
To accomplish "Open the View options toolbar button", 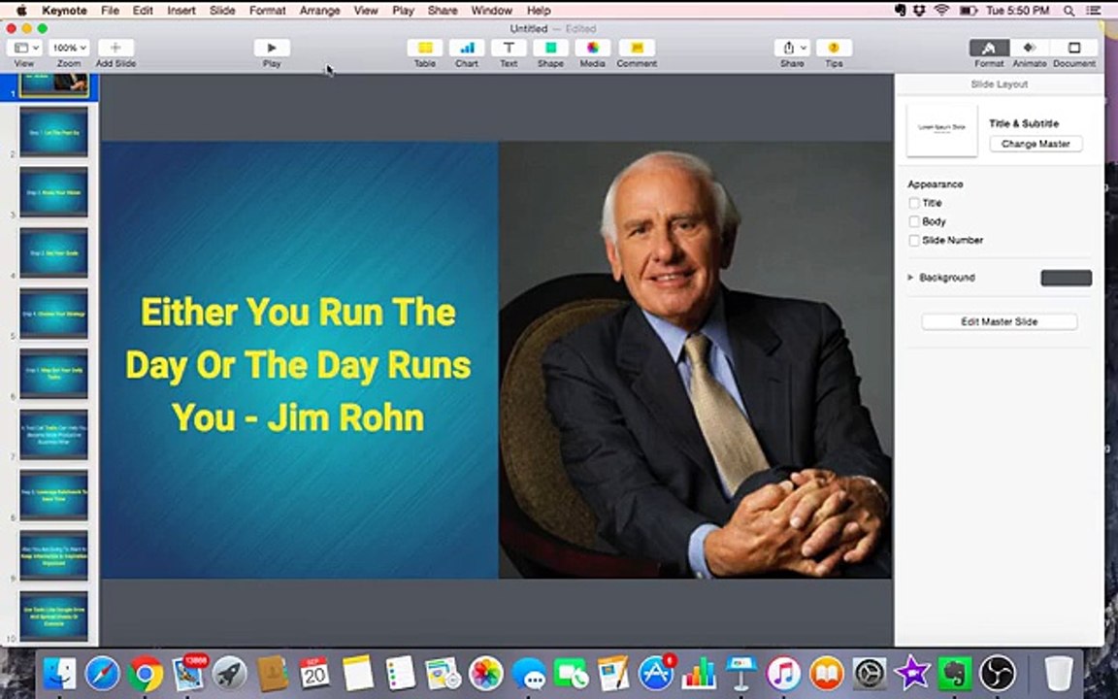I will (x=25, y=48).
